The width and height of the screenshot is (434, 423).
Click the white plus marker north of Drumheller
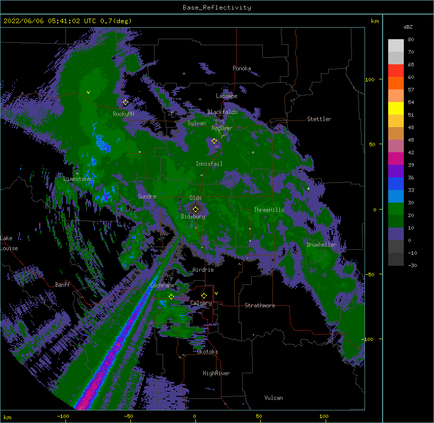tap(308, 188)
